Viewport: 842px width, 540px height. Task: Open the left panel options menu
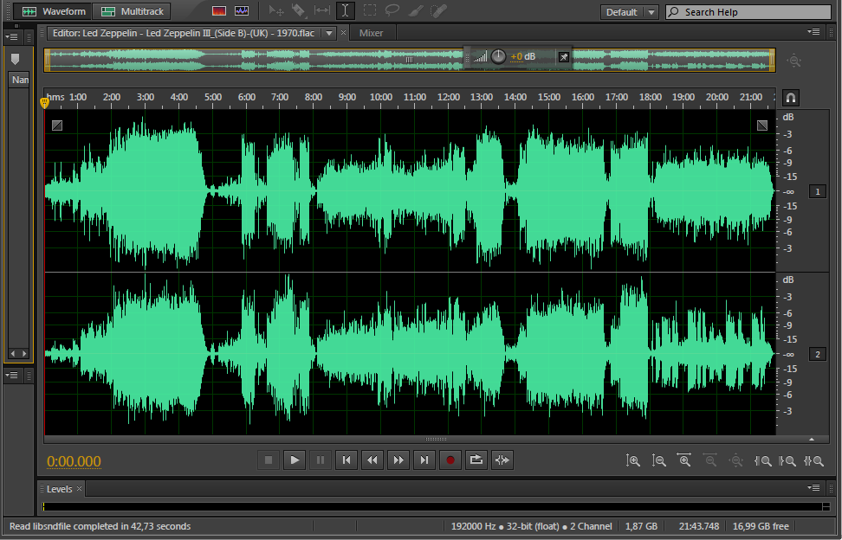pyautogui.click(x=11, y=37)
